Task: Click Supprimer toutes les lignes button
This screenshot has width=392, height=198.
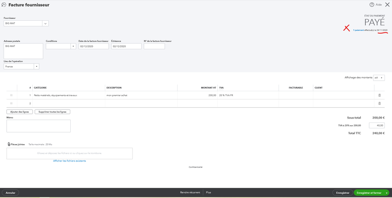Action: coord(53,112)
